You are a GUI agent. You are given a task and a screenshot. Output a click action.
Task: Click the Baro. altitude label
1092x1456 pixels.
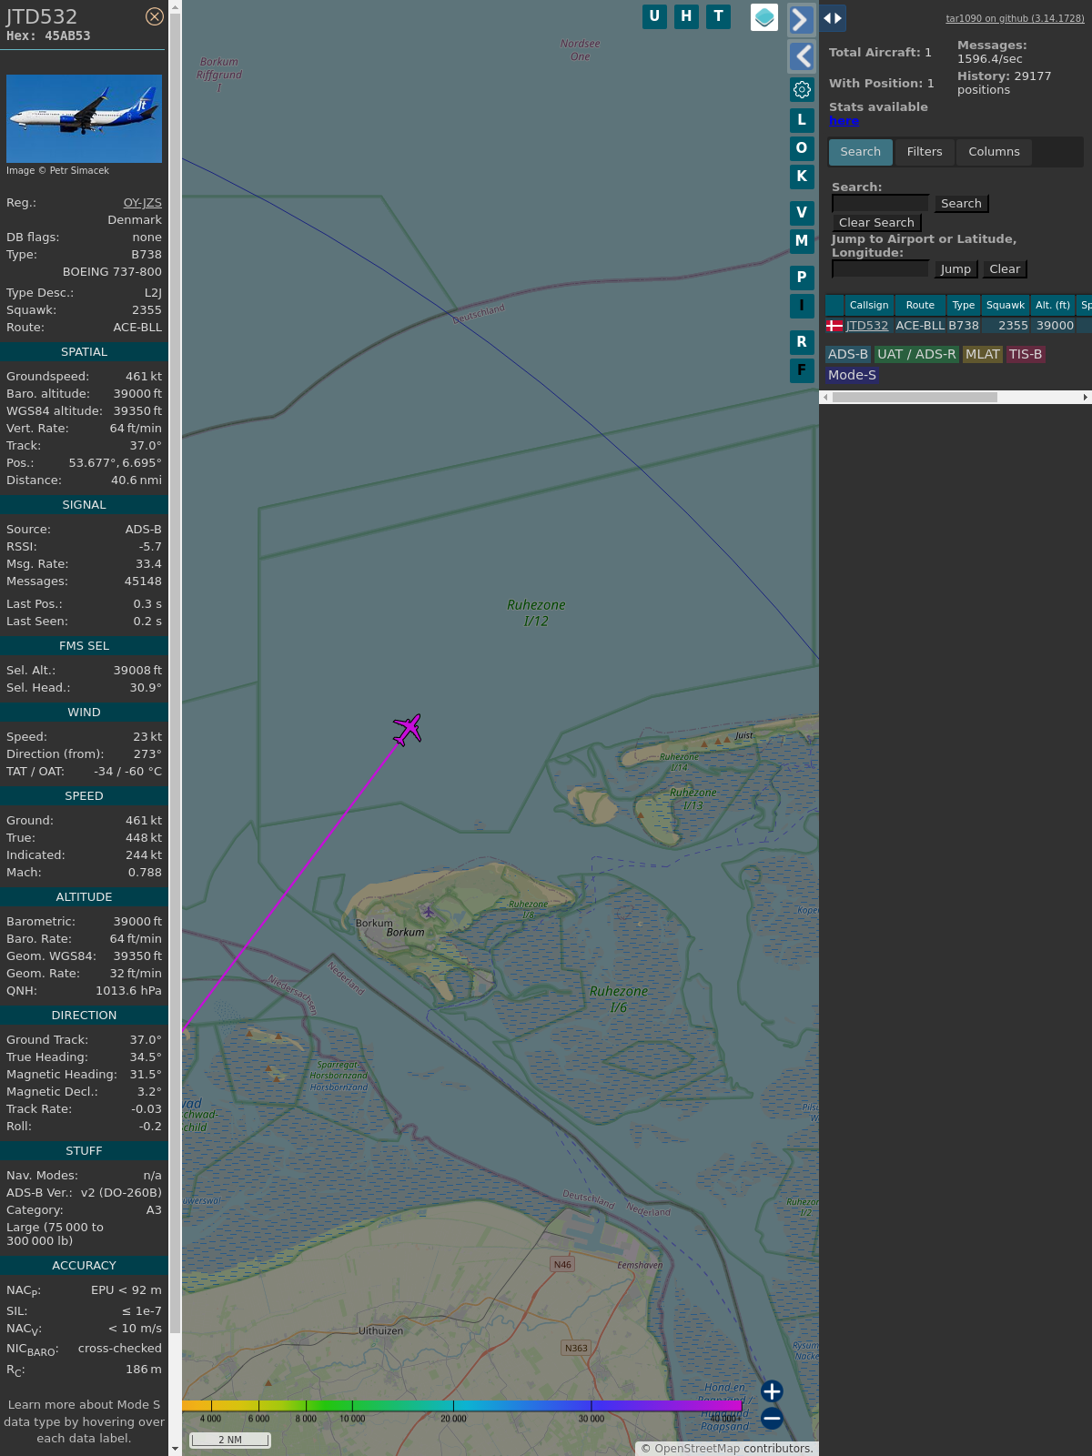click(47, 394)
